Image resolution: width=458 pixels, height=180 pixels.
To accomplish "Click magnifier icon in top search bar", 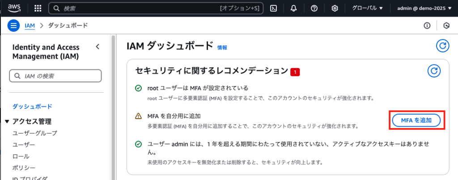I will pyautogui.click(x=56, y=8).
